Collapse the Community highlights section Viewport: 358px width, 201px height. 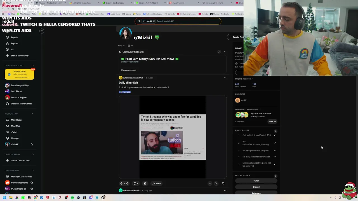[x=224, y=52]
